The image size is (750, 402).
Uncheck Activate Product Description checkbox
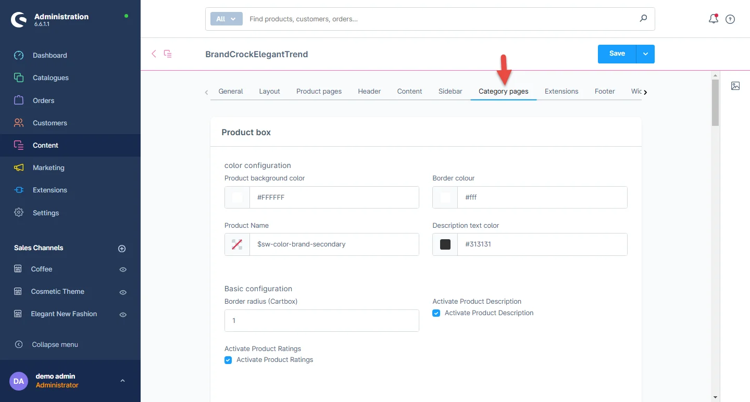click(x=436, y=313)
